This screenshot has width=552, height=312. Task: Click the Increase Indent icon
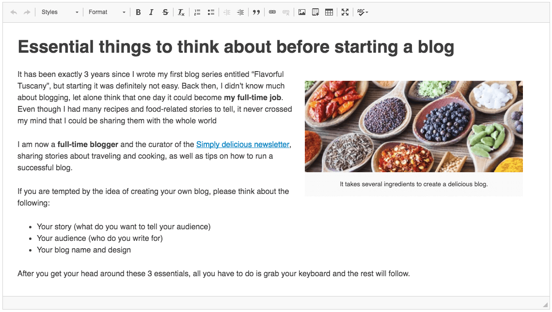(x=240, y=12)
